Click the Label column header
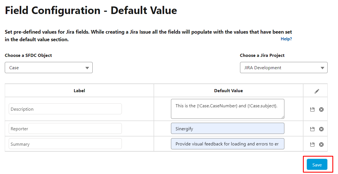The width and height of the screenshot is (338, 174). pos(79,91)
